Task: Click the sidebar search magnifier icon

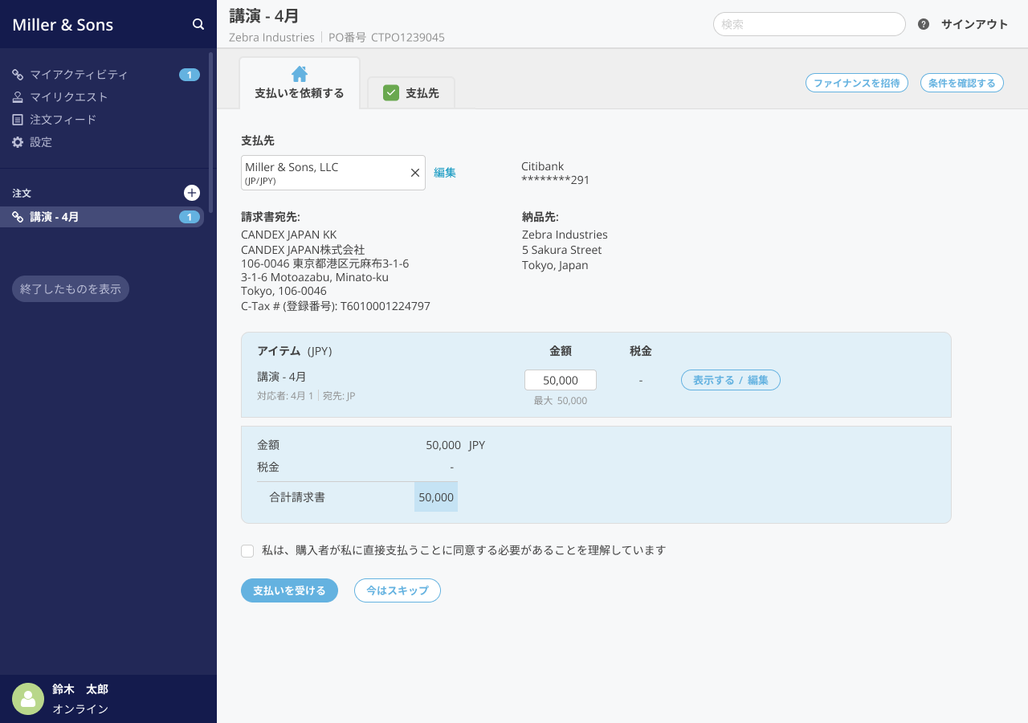Action: pyautogui.click(x=198, y=25)
